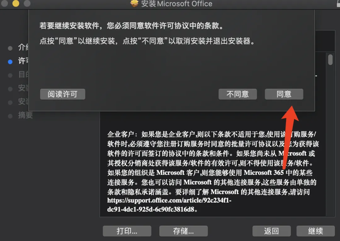Click the 存储... (Save) button
This screenshot has width=340, height=241.
184,231
